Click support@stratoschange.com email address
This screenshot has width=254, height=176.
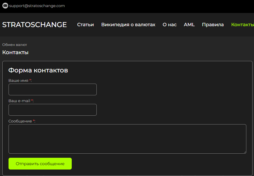pyautogui.click(x=37, y=6)
